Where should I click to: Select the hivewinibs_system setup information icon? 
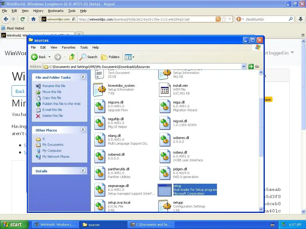coord(100,89)
